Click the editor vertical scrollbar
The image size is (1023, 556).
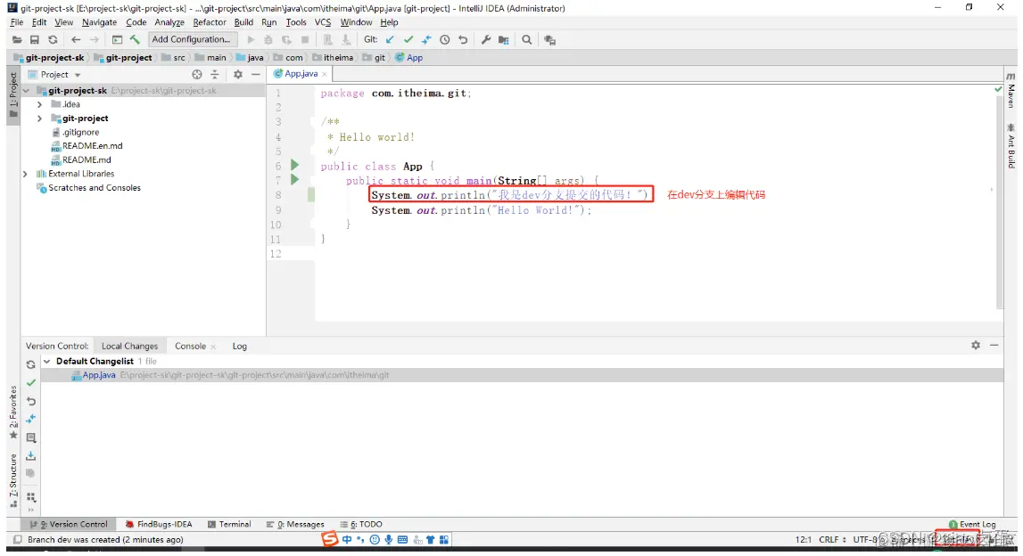click(x=1000, y=202)
